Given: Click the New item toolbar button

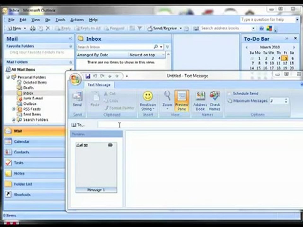Looking at the screenshot, I should click(14, 28).
